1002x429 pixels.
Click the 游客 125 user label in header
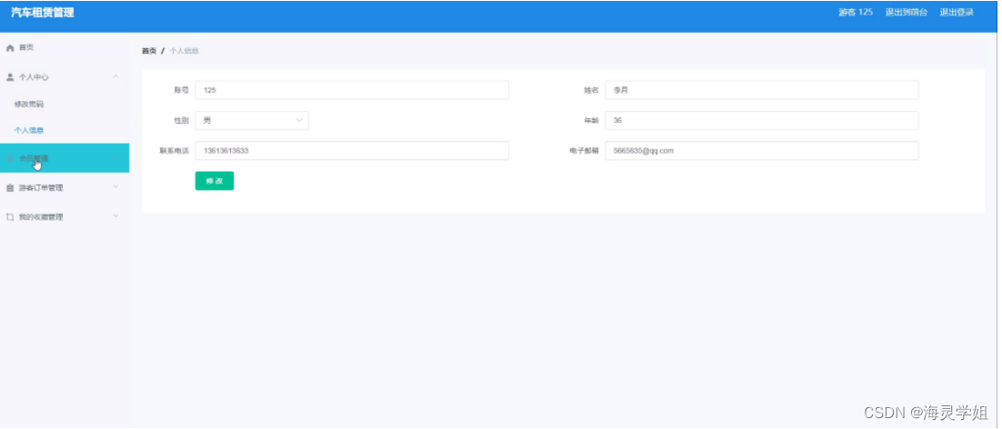(x=856, y=12)
